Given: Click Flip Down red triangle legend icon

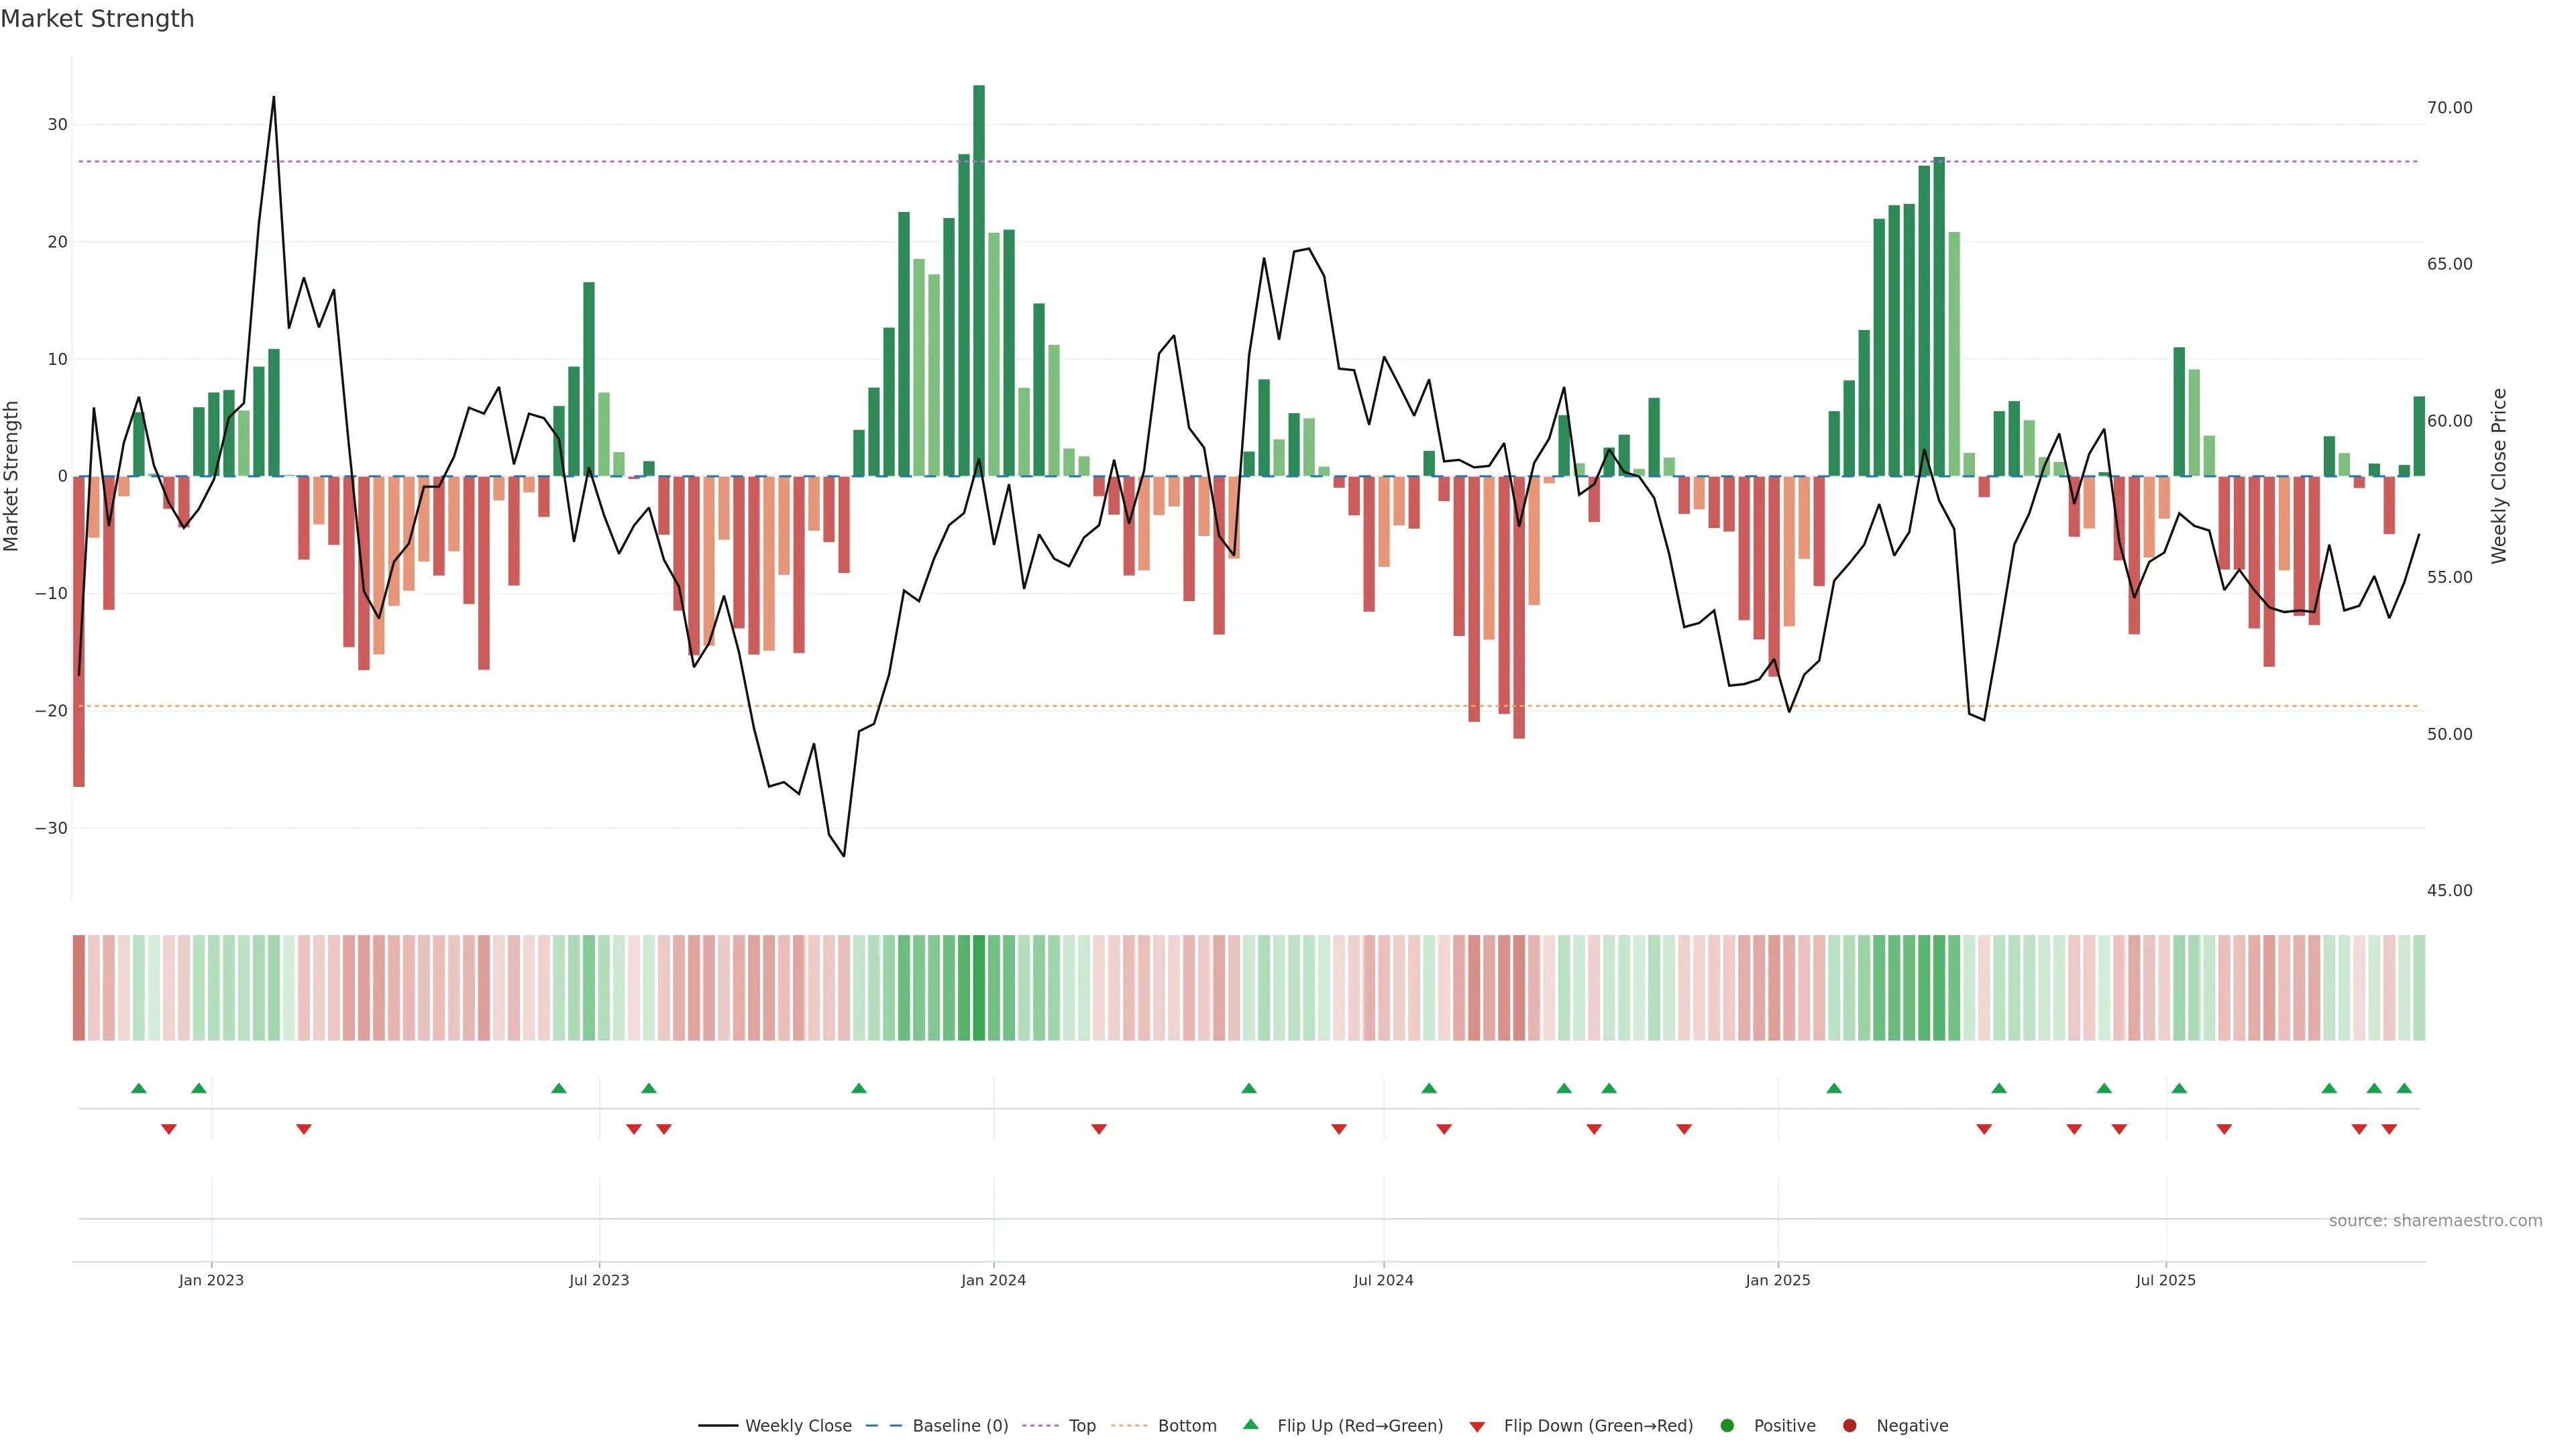Looking at the screenshot, I should coord(1477,1427).
